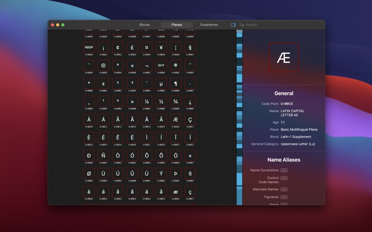Choose the Ø character cell
Viewport: 372px width, 232px height.
89,173
